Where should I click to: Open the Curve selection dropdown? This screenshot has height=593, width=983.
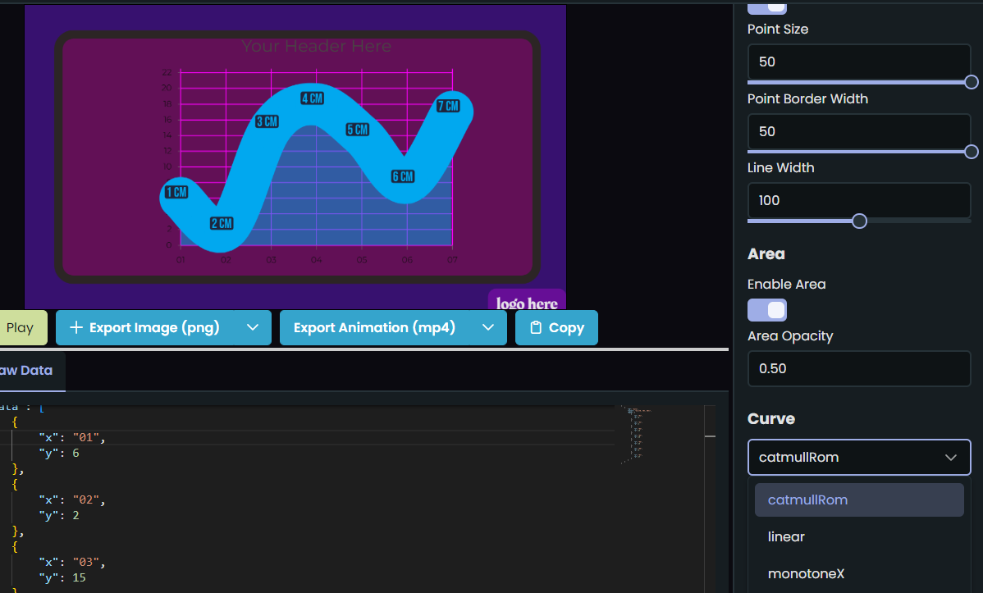(x=858, y=457)
